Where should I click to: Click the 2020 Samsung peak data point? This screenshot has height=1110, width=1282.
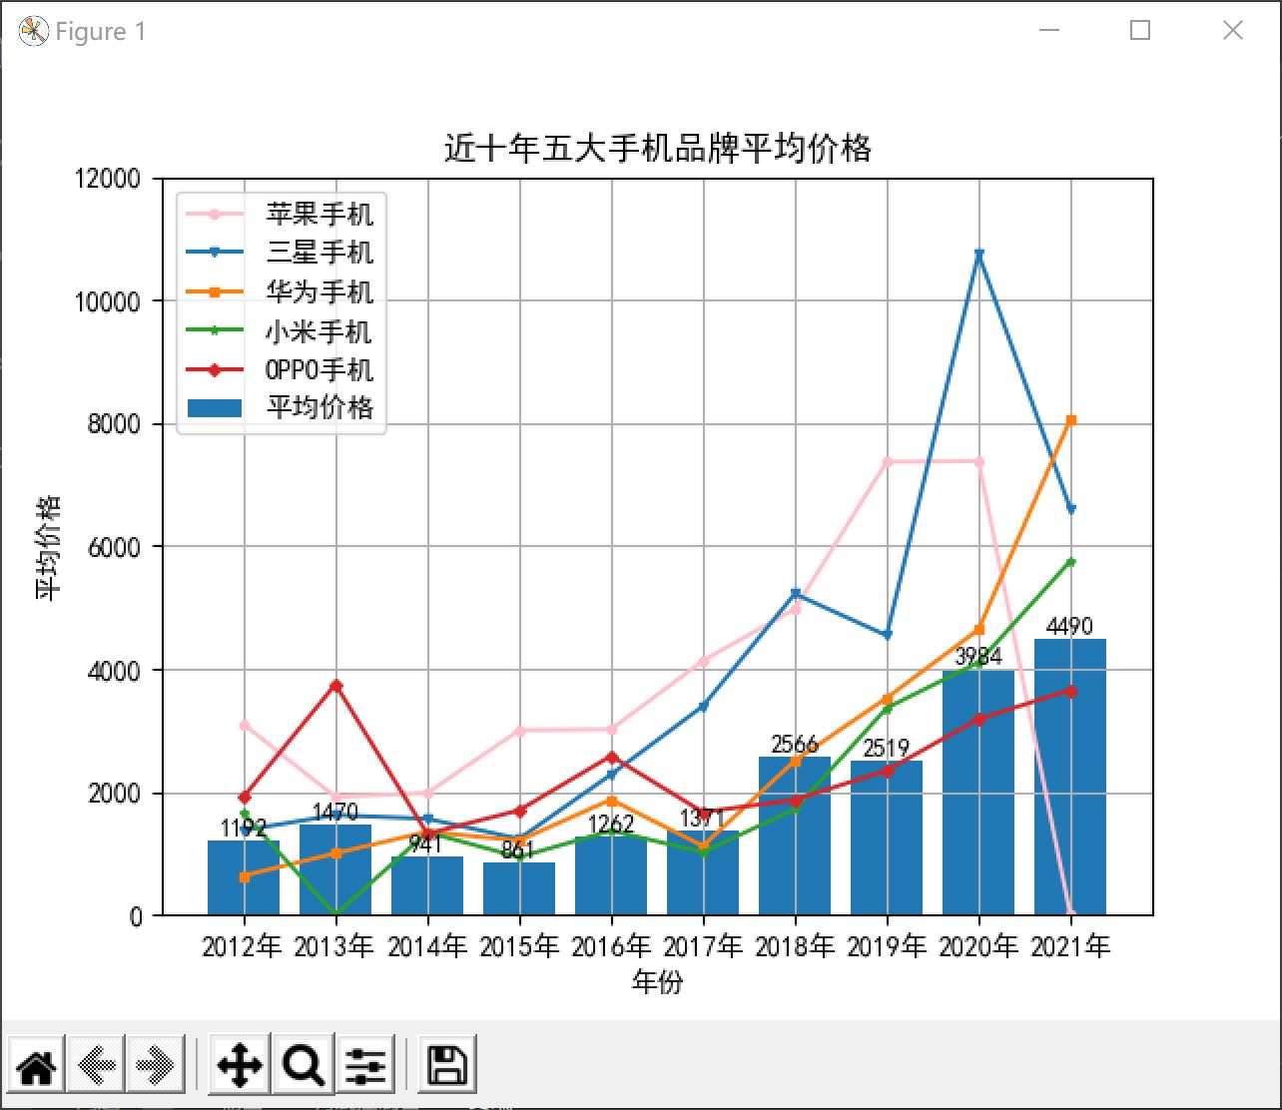(x=978, y=255)
